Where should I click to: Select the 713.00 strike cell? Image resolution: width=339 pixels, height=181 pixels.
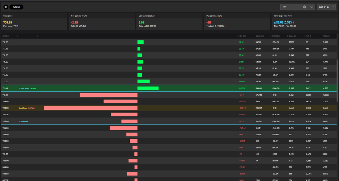click(x=5, y=75)
